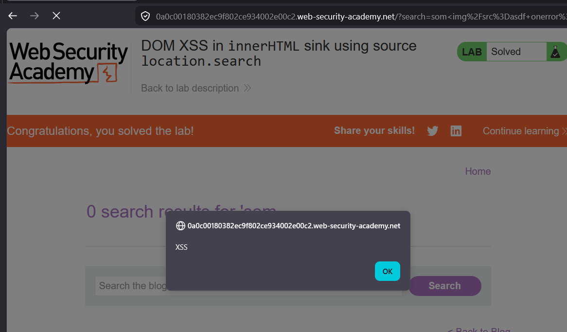The width and height of the screenshot is (567, 332).
Task: Follow the Continue learning link
Action: coord(524,131)
